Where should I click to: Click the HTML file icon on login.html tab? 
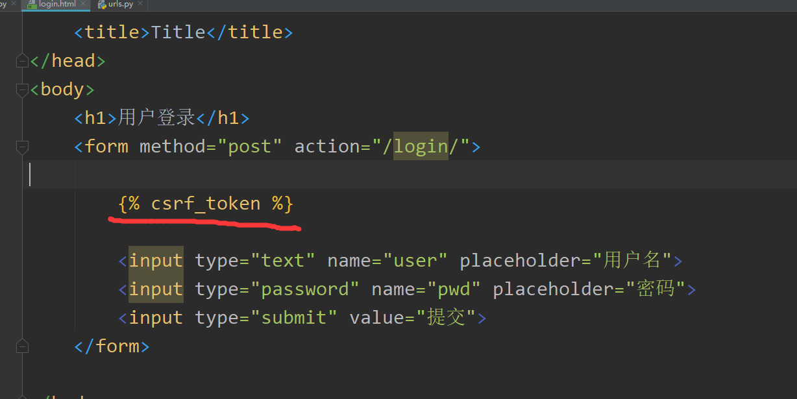tap(31, 5)
